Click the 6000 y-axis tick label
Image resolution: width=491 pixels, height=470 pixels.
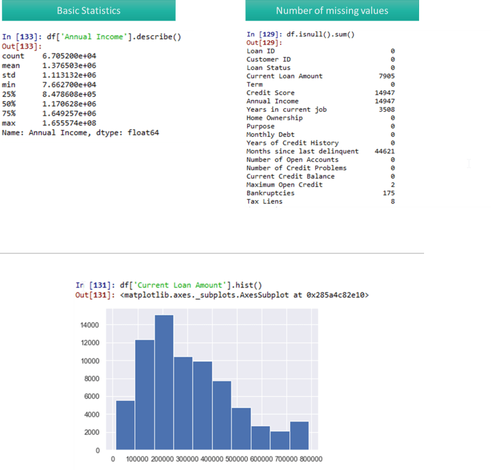pyautogui.click(x=92, y=396)
